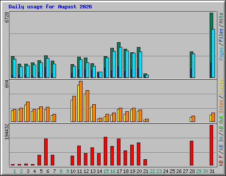Click the orange visits bar for day 3
The width and height of the screenshot is (226, 176).
(28, 112)
